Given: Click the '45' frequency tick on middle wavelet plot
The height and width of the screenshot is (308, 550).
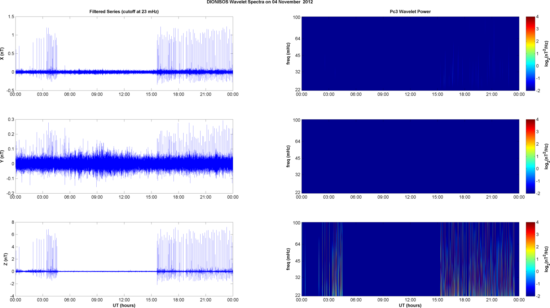Looking at the screenshot, I should 298,158.
